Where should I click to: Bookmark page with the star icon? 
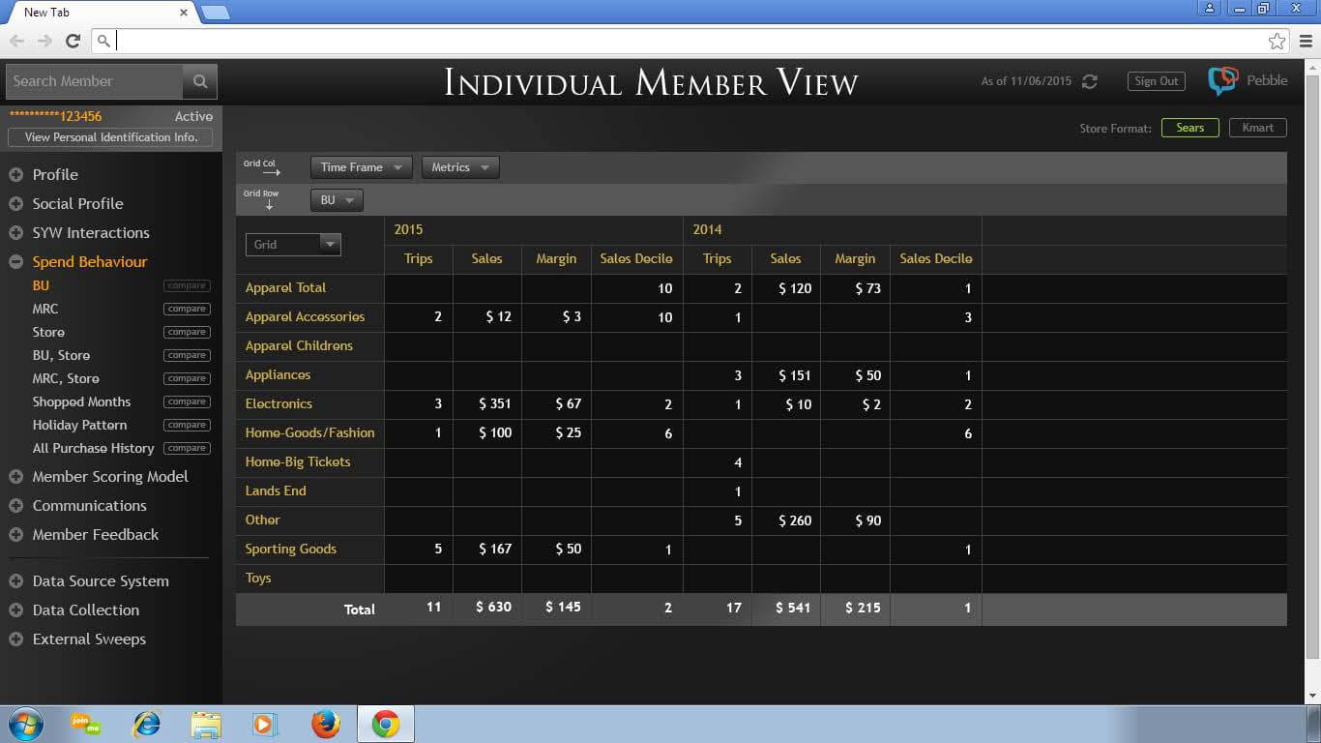[1277, 41]
